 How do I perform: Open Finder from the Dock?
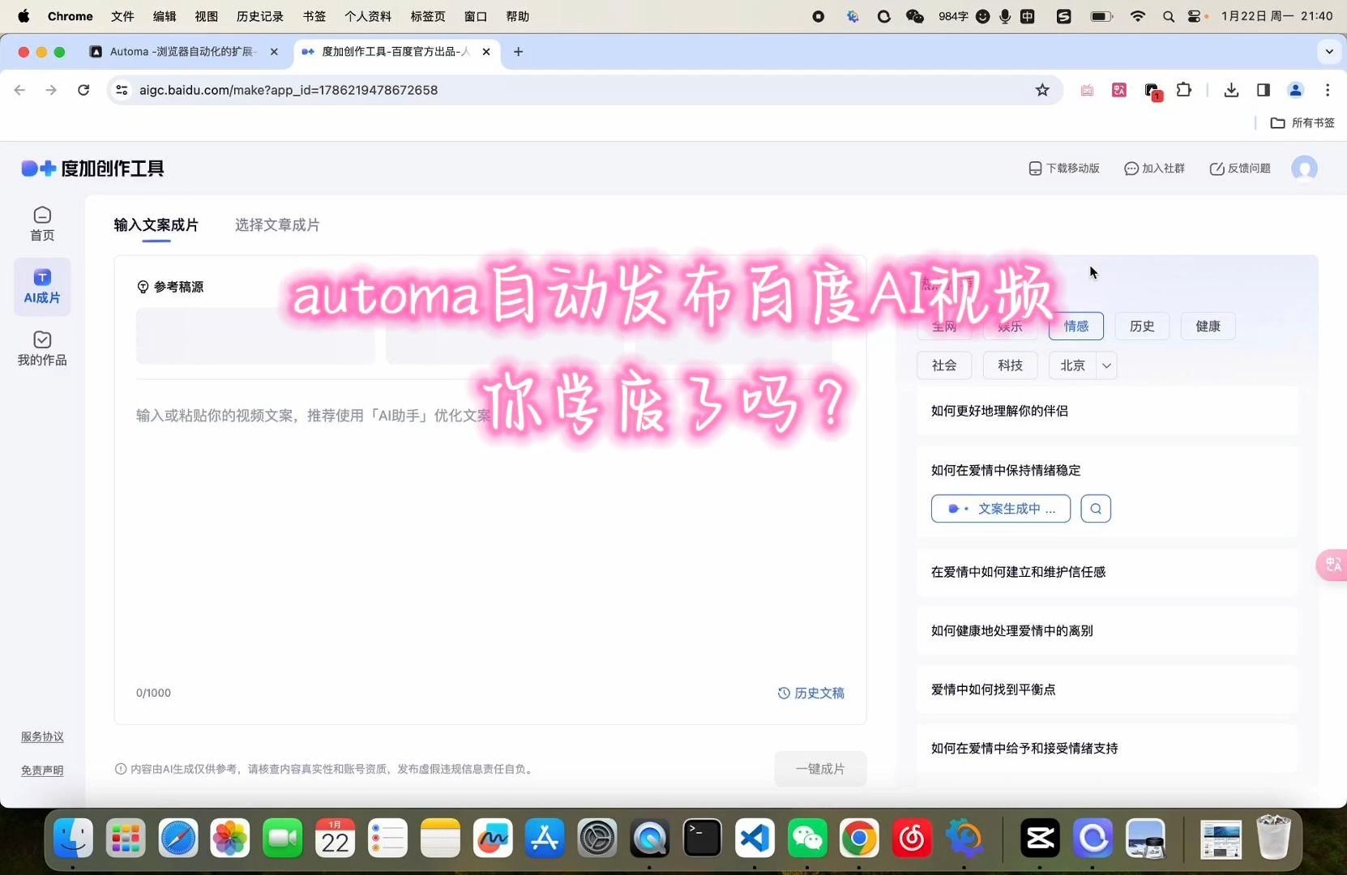[73, 838]
